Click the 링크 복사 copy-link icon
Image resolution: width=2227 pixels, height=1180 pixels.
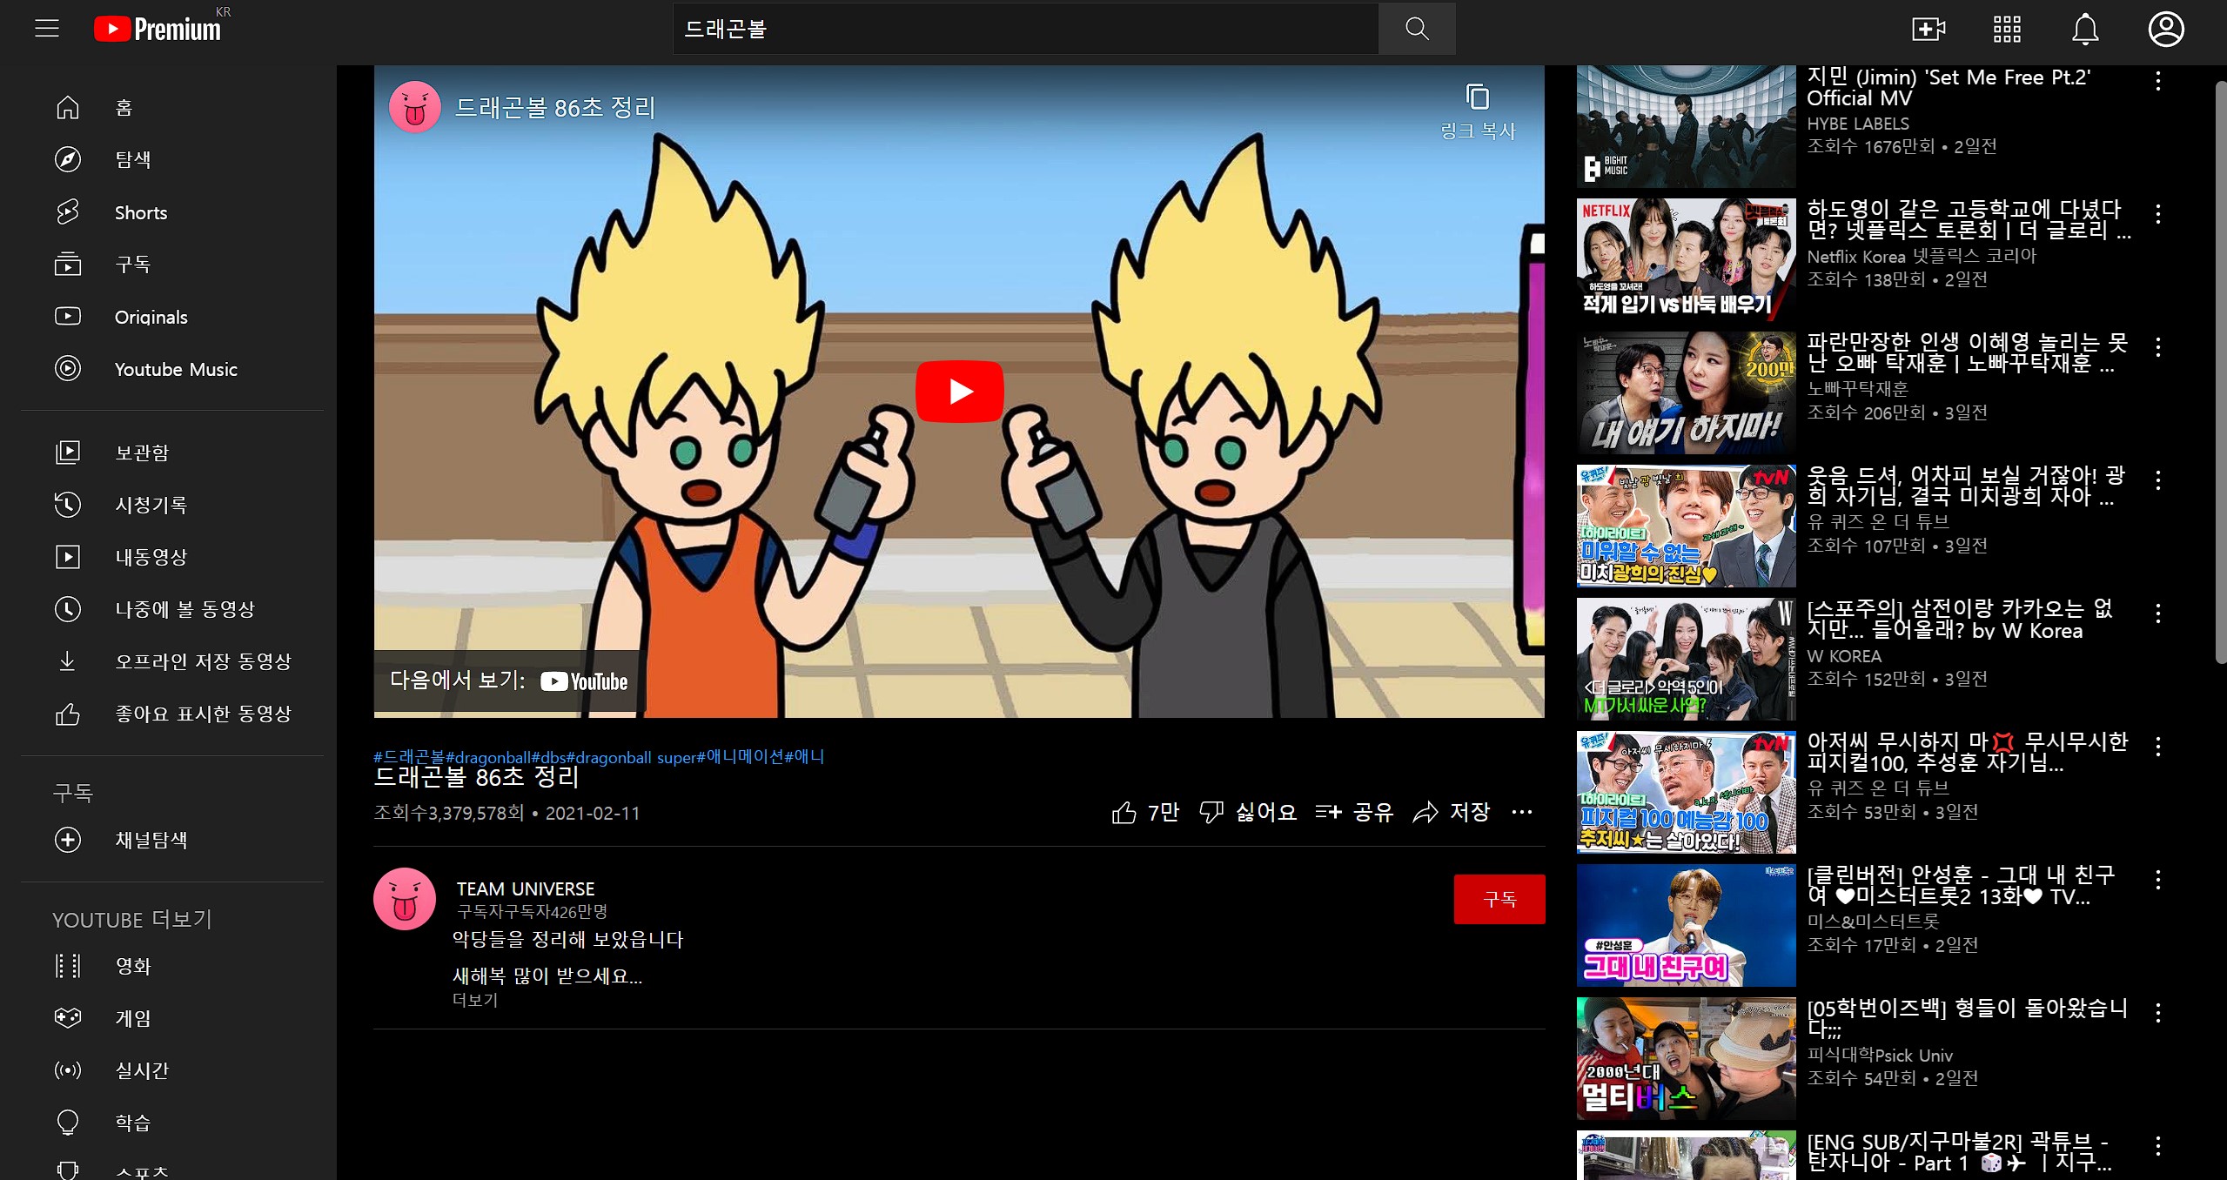[x=1477, y=97]
